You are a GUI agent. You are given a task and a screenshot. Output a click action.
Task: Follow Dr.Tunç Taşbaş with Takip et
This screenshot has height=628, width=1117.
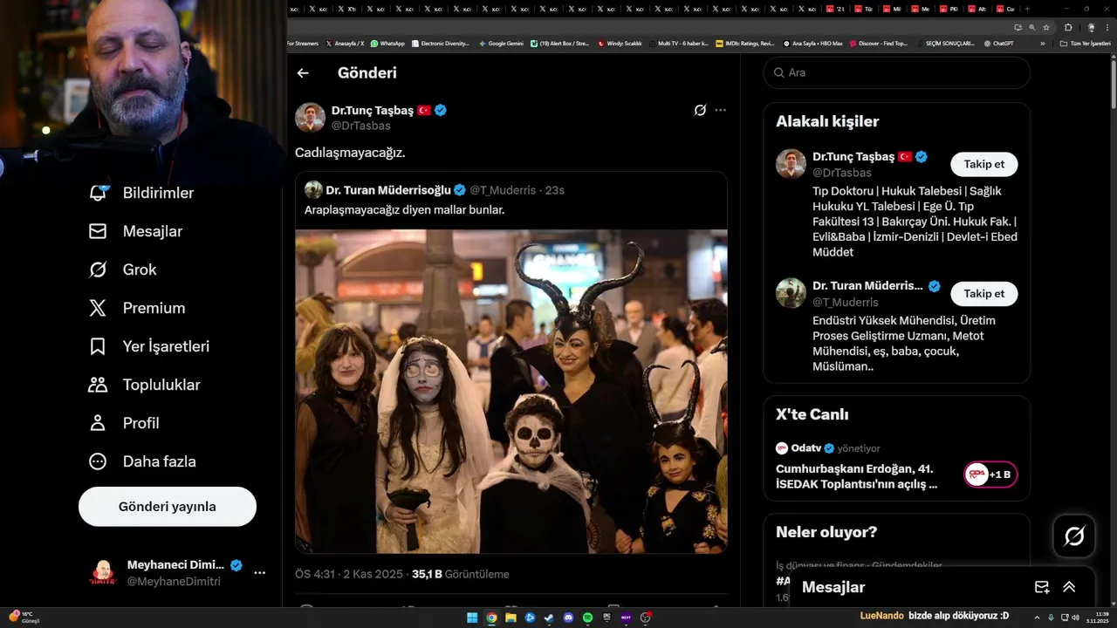[x=984, y=164]
